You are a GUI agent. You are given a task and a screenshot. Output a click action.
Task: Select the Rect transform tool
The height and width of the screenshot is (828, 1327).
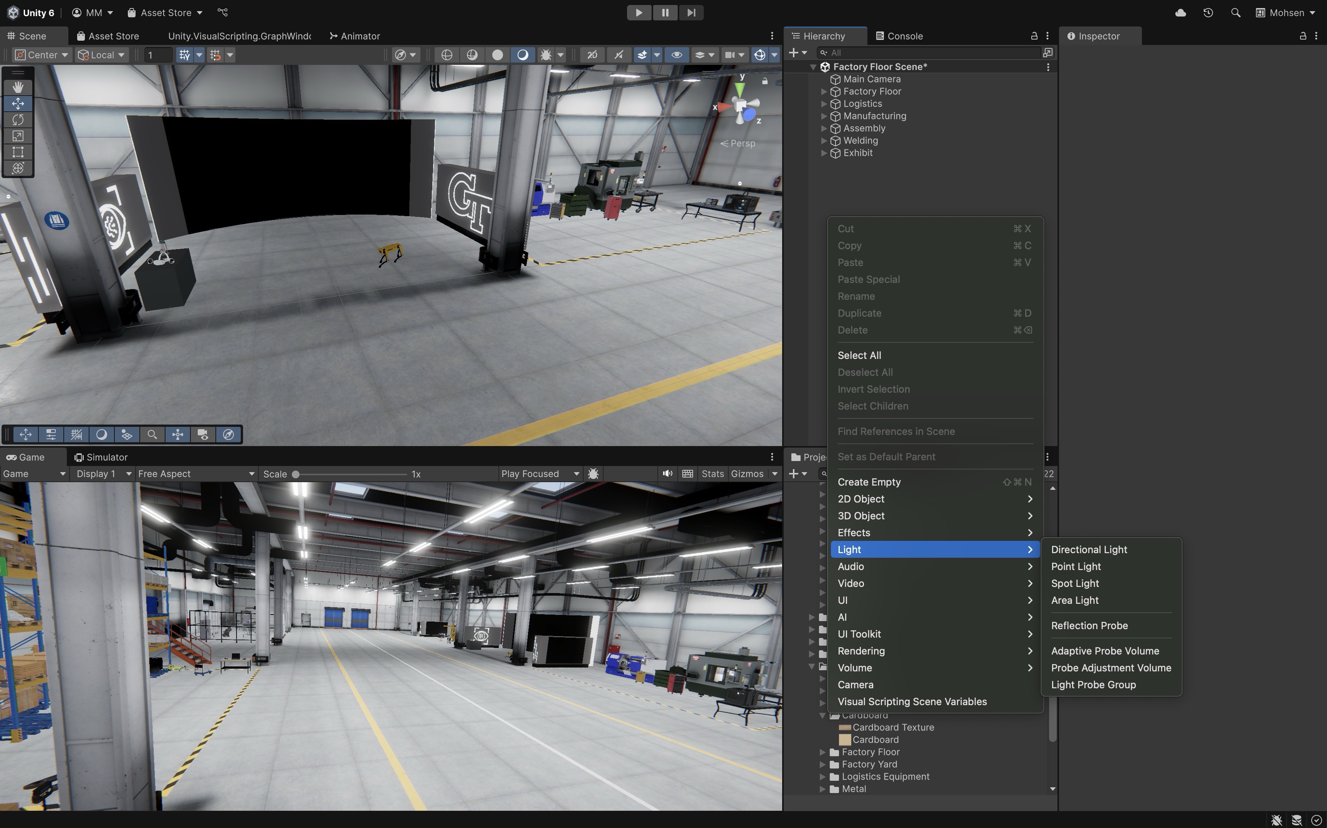tap(18, 152)
